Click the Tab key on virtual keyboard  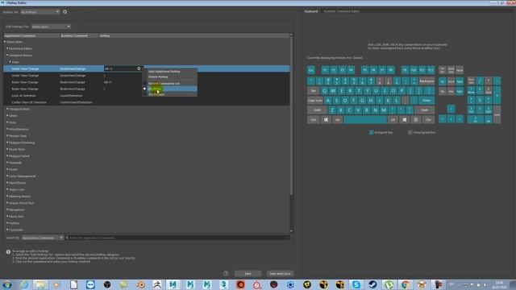pyautogui.click(x=314, y=91)
